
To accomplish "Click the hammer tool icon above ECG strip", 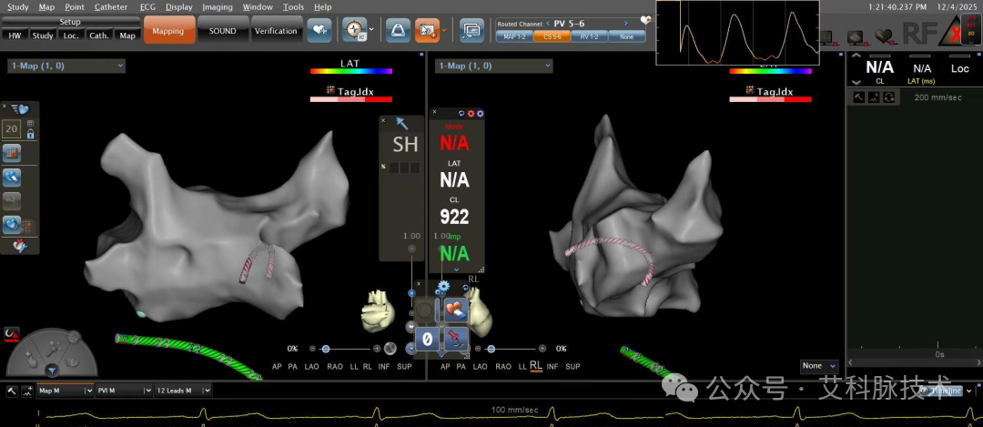I will point(12,391).
